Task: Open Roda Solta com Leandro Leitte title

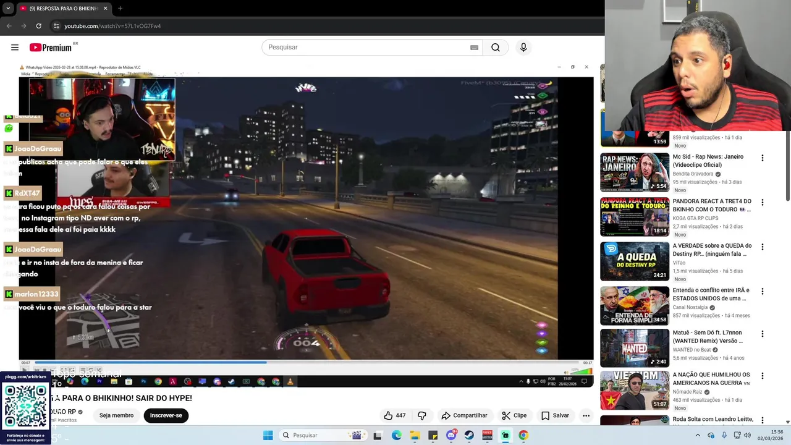Action: coord(713,419)
